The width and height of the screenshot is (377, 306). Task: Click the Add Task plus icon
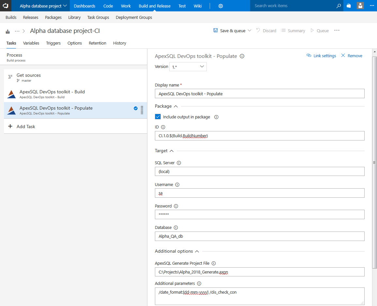[10, 126]
